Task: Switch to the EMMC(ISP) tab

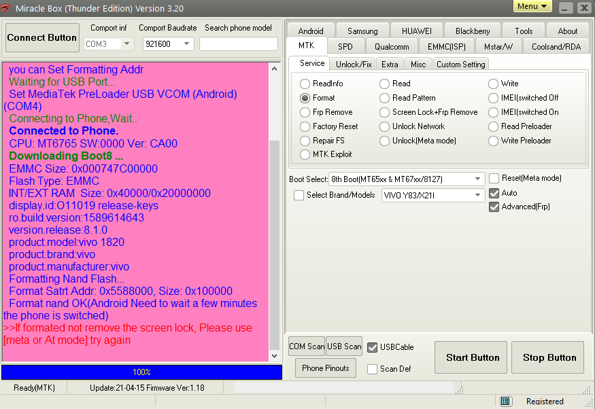Action: pyautogui.click(x=446, y=47)
